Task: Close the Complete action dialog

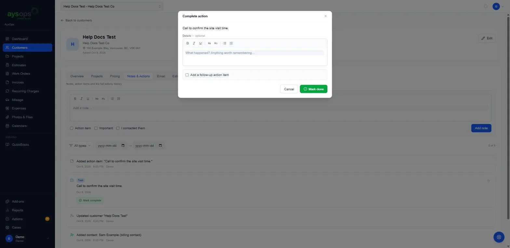Action: 325,16
